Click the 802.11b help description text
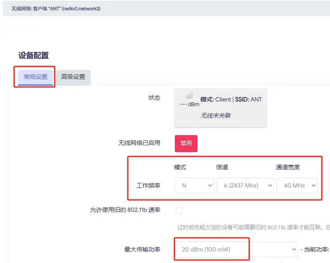This screenshot has height=263, width=330. click(253, 227)
